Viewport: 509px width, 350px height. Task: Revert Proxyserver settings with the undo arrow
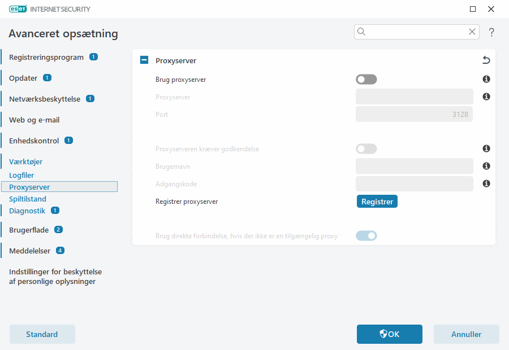(x=485, y=59)
